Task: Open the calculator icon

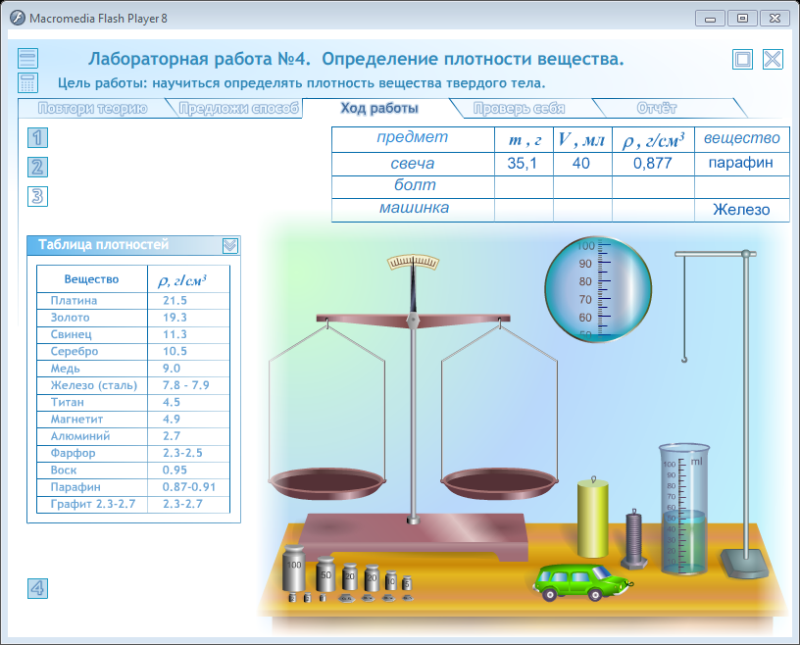Action: tap(27, 82)
